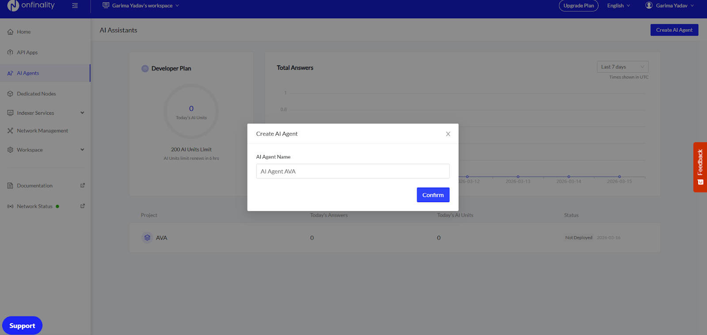Click the Create AI Agent button

(x=674, y=30)
